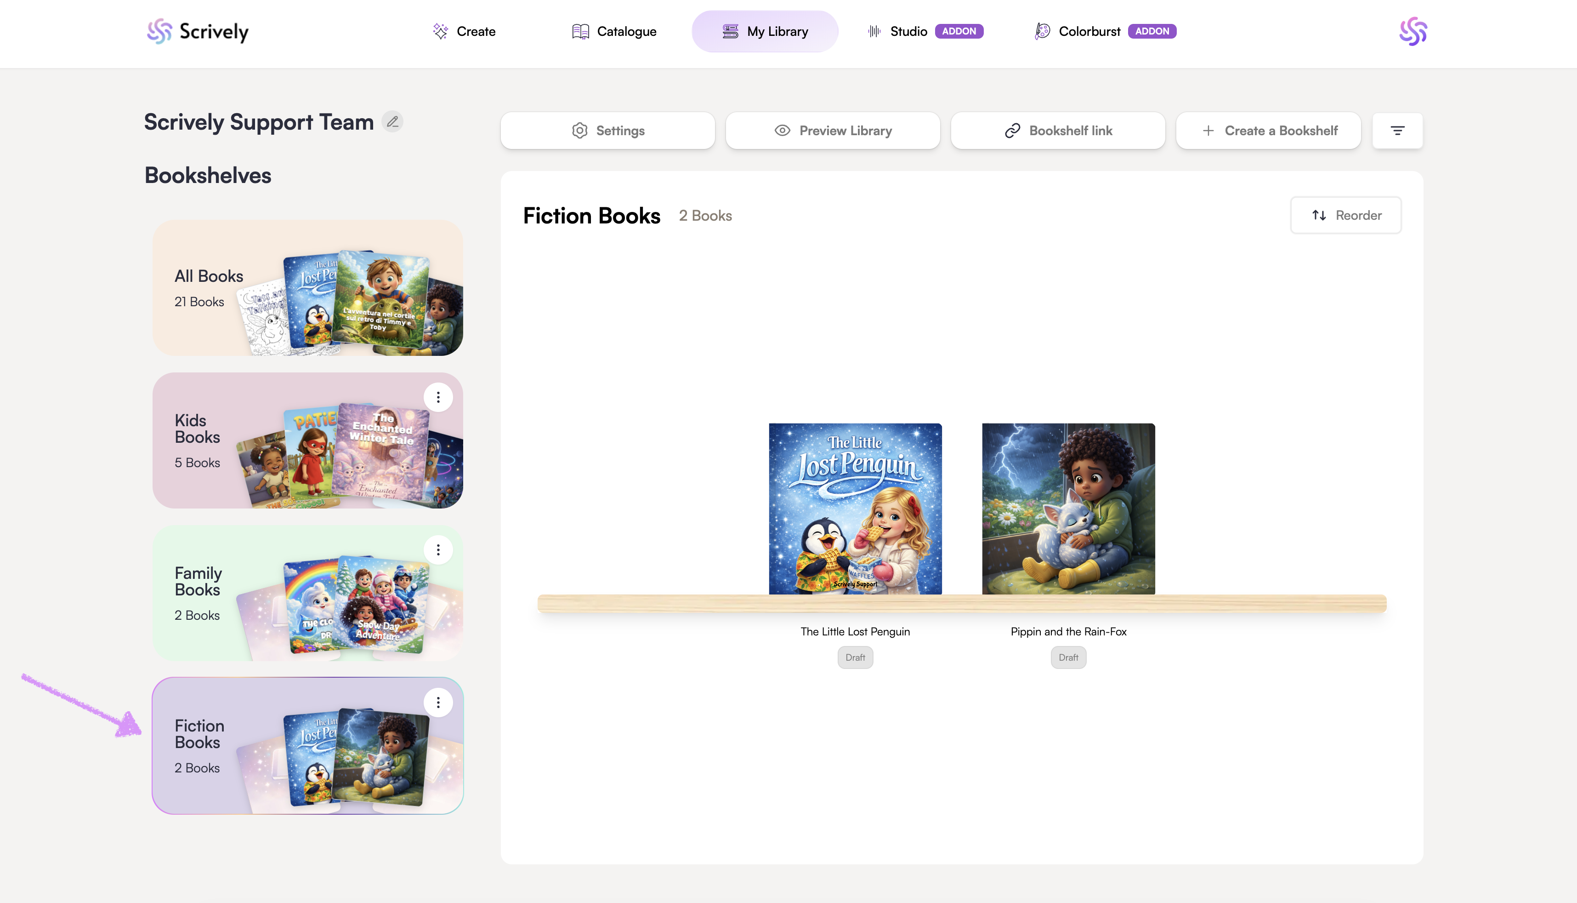The height and width of the screenshot is (903, 1577).
Task: Open the profile swirl avatar top right
Action: pos(1413,31)
